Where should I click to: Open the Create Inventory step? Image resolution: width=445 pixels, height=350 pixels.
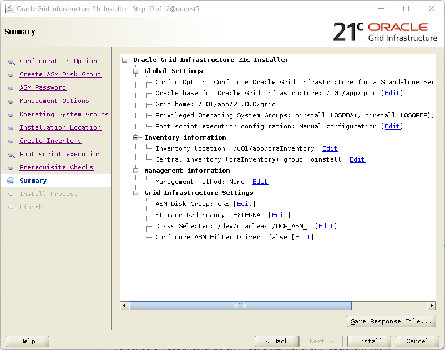(x=50, y=141)
